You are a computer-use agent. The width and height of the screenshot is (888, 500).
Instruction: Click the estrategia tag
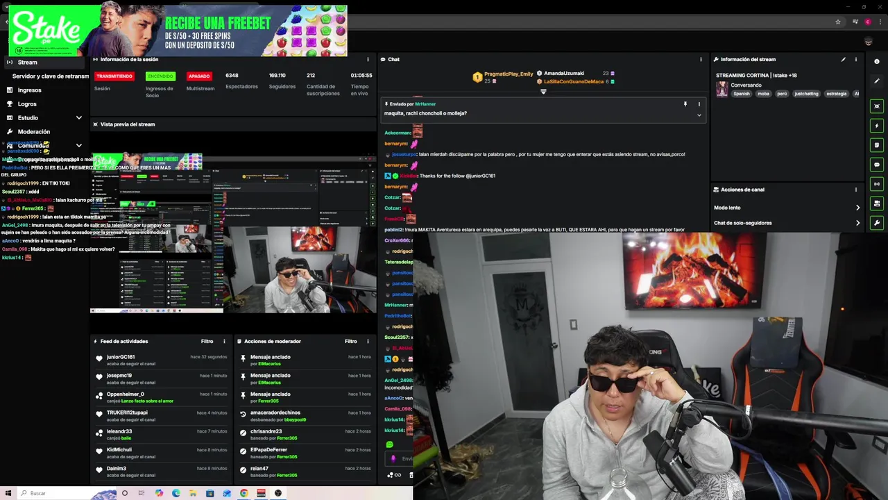[x=836, y=94]
